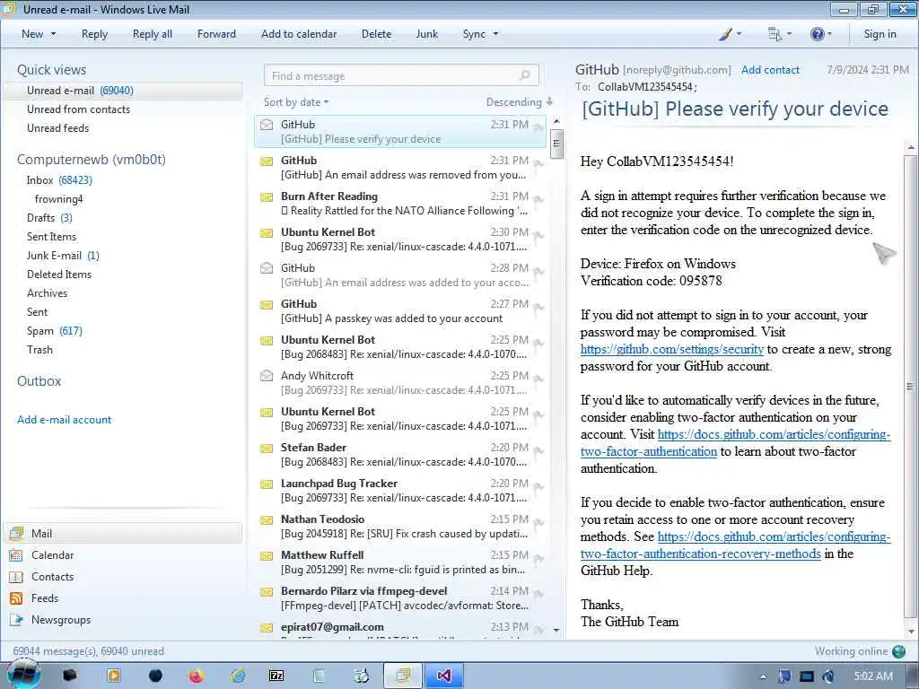Click the search magnifier in Find a message
The height and width of the screenshot is (689, 919).
click(x=524, y=75)
